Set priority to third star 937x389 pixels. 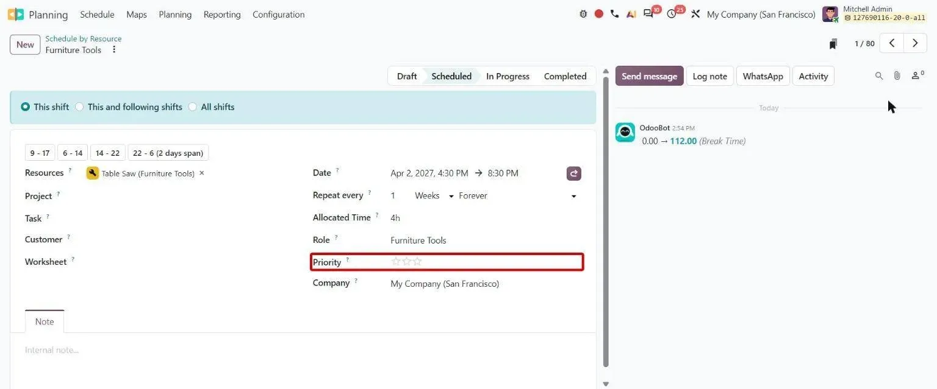pos(417,262)
